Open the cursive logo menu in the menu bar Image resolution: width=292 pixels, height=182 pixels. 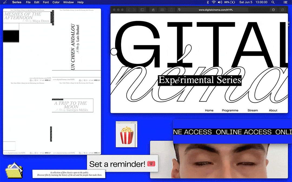(x=5, y=2)
